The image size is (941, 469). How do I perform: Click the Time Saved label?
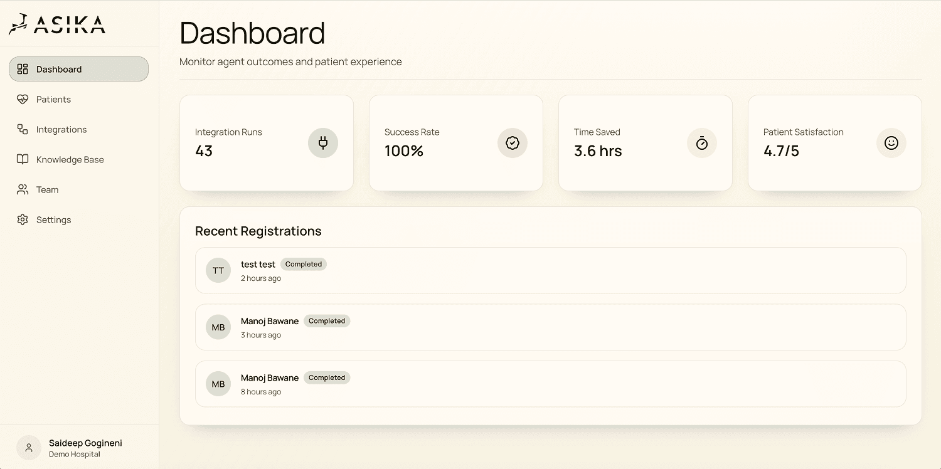pyautogui.click(x=597, y=132)
